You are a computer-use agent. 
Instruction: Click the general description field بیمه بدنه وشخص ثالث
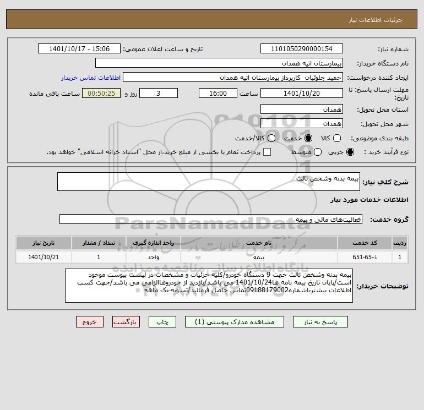click(209, 182)
